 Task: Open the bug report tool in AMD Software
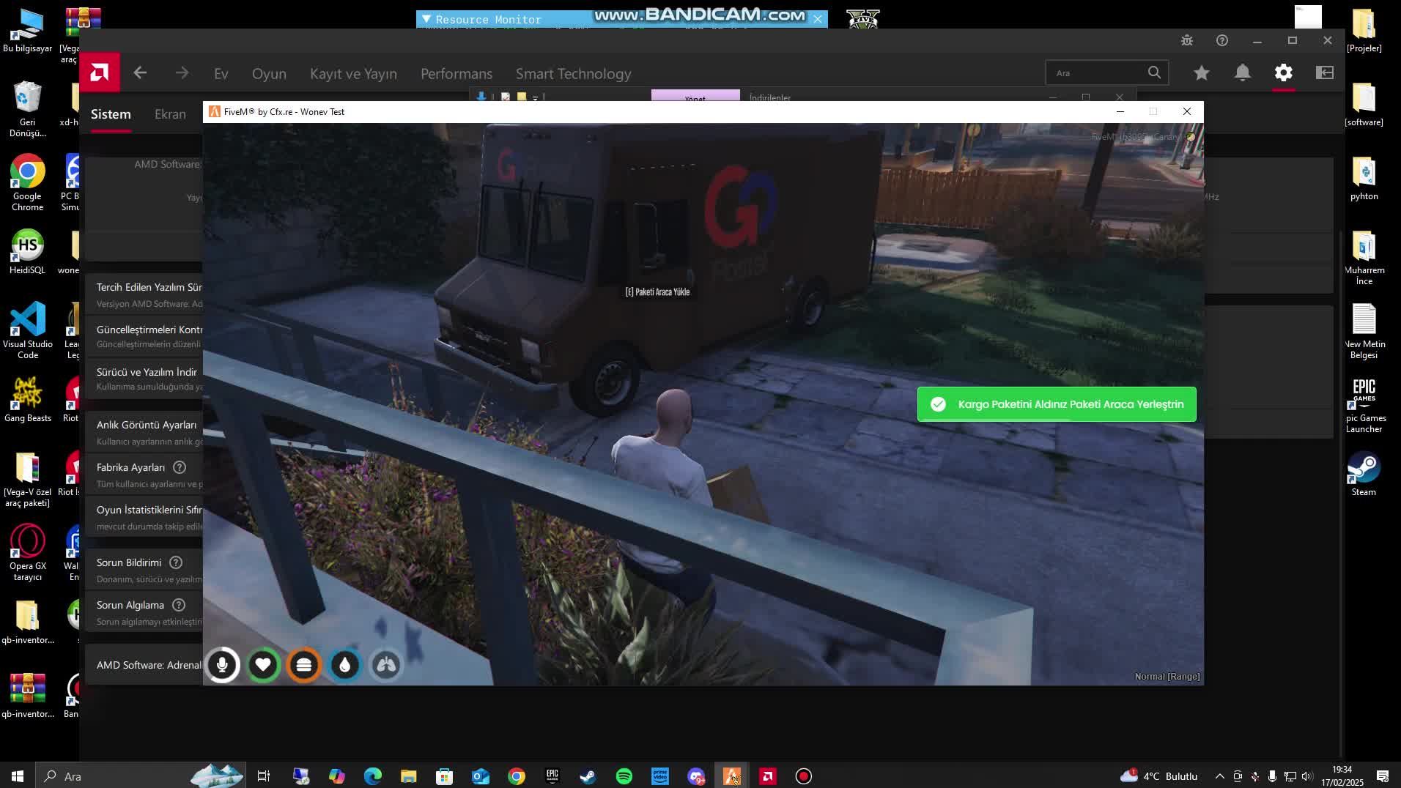1187,40
